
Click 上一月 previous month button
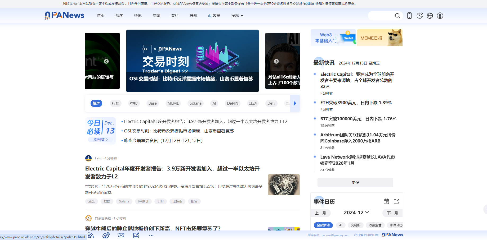pos(320,213)
